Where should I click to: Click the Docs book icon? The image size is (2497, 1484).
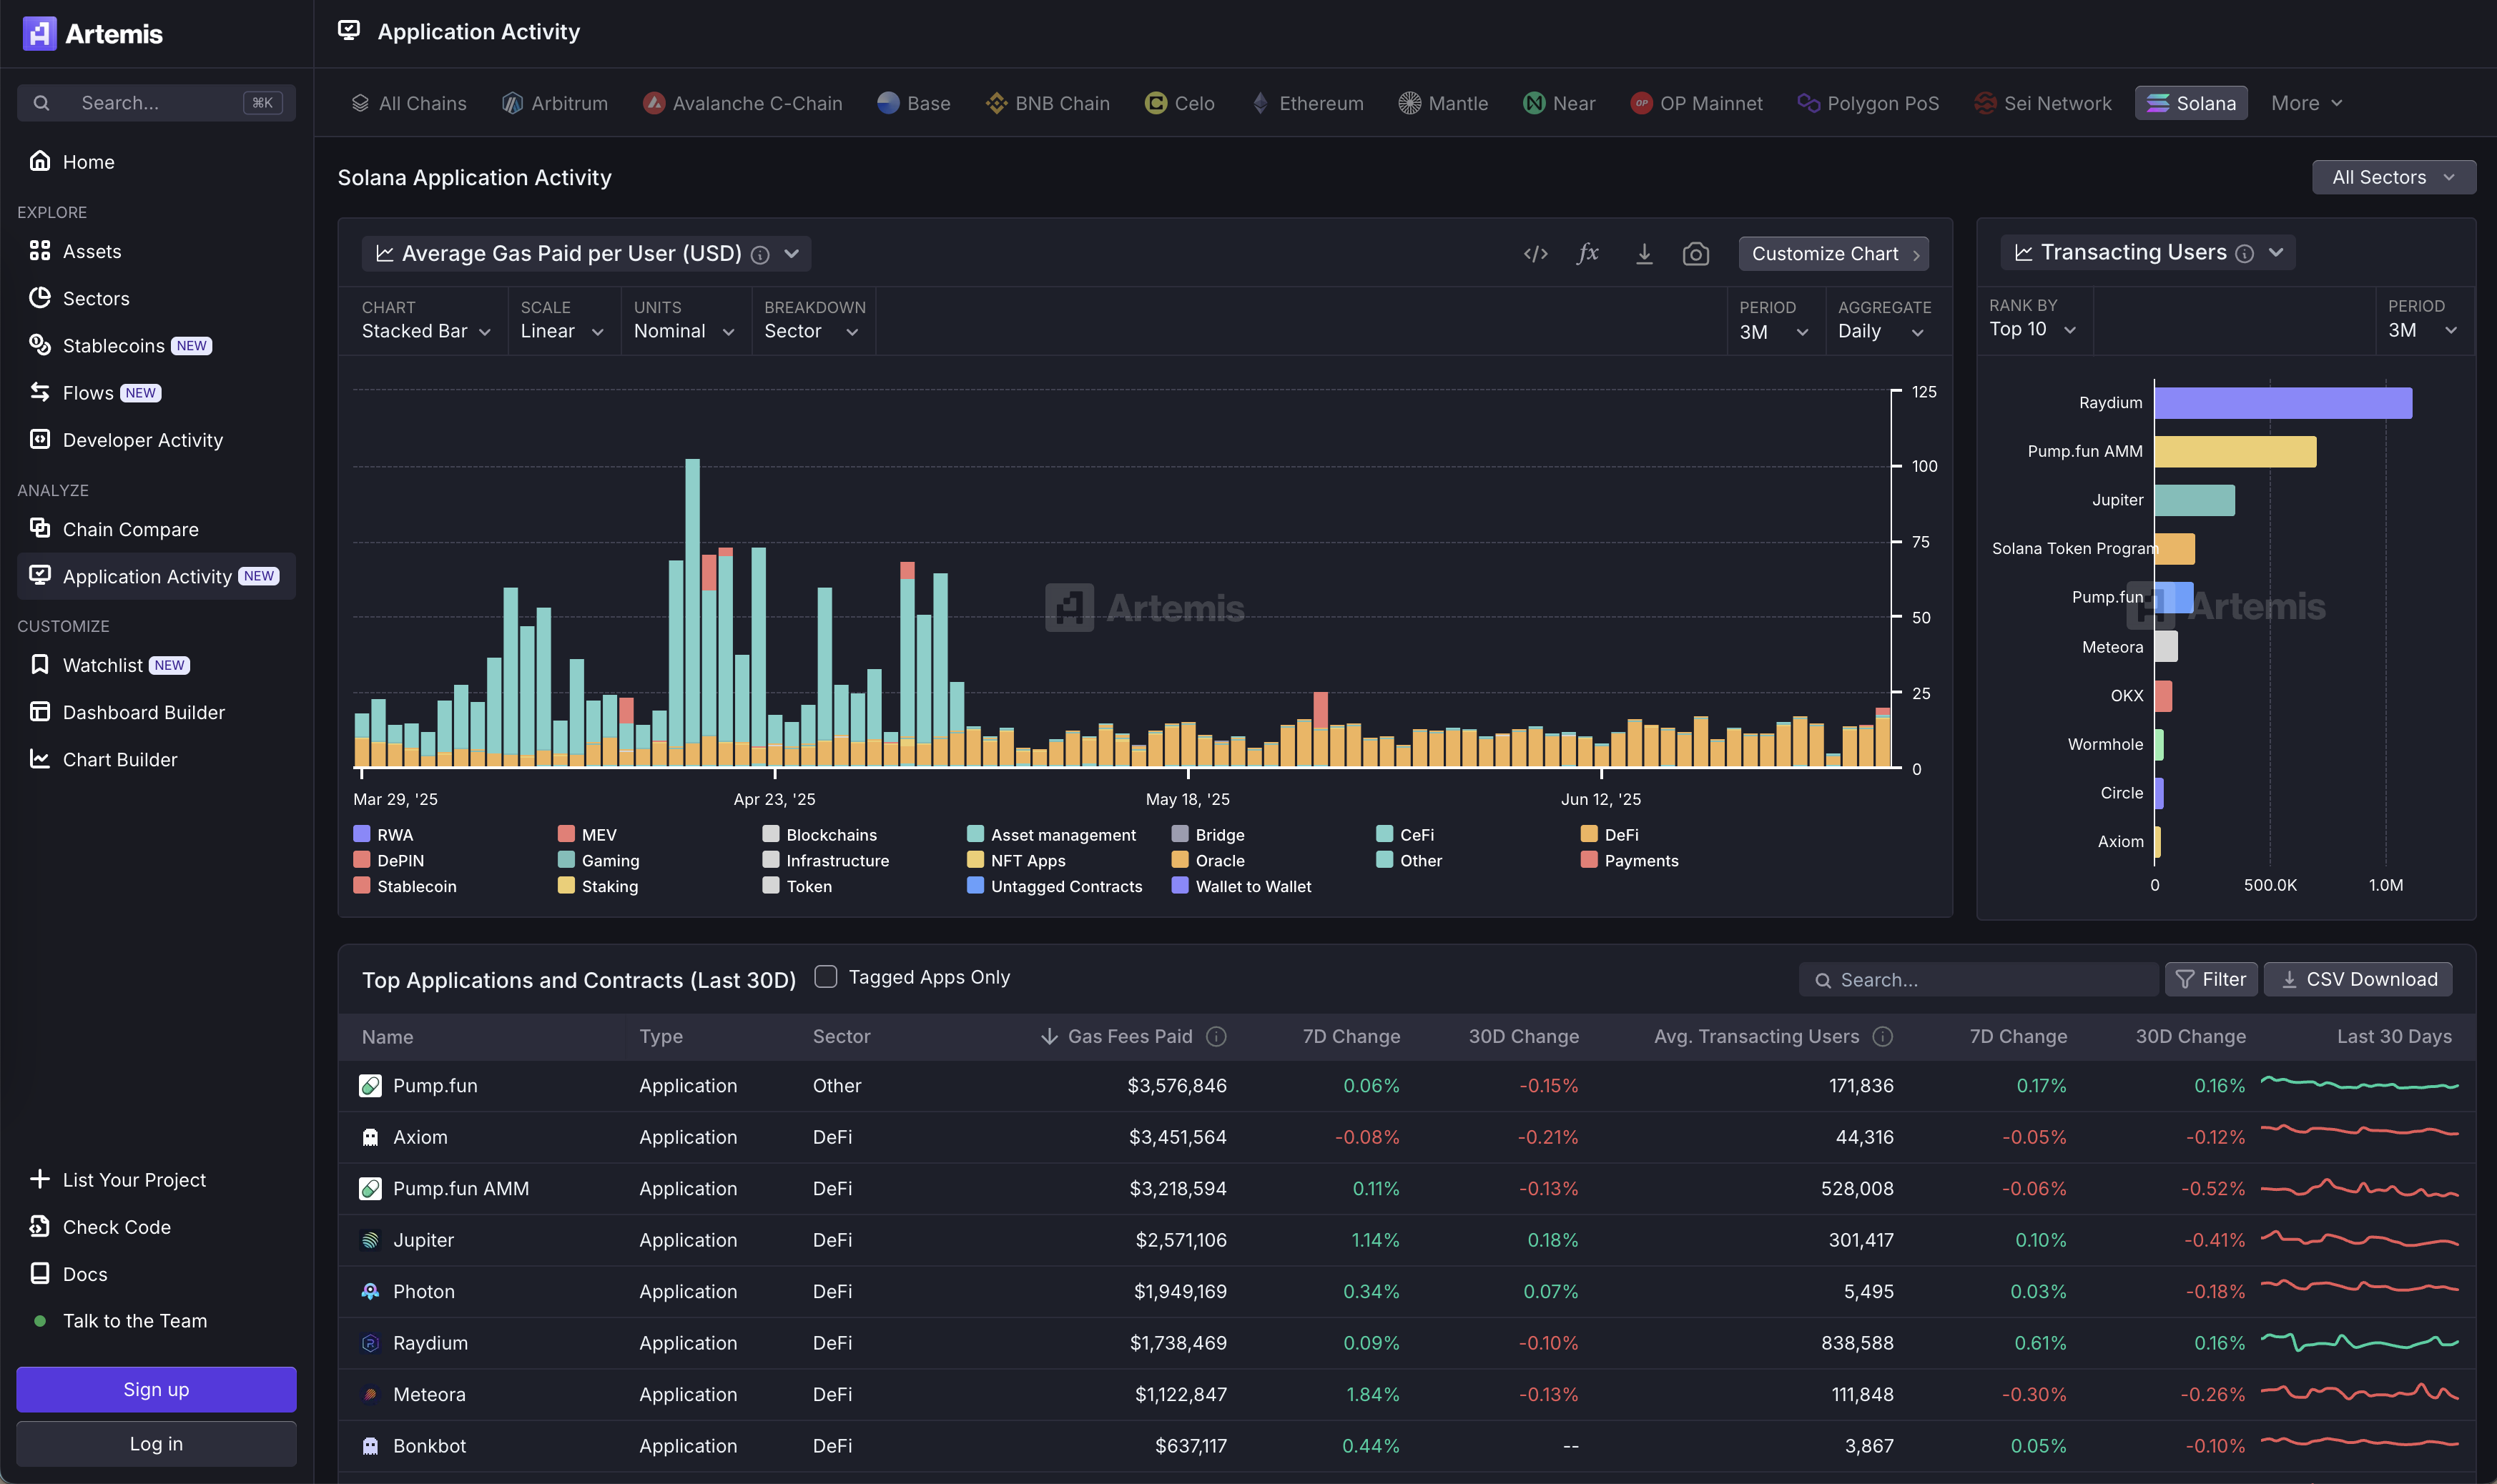coord(40,1272)
